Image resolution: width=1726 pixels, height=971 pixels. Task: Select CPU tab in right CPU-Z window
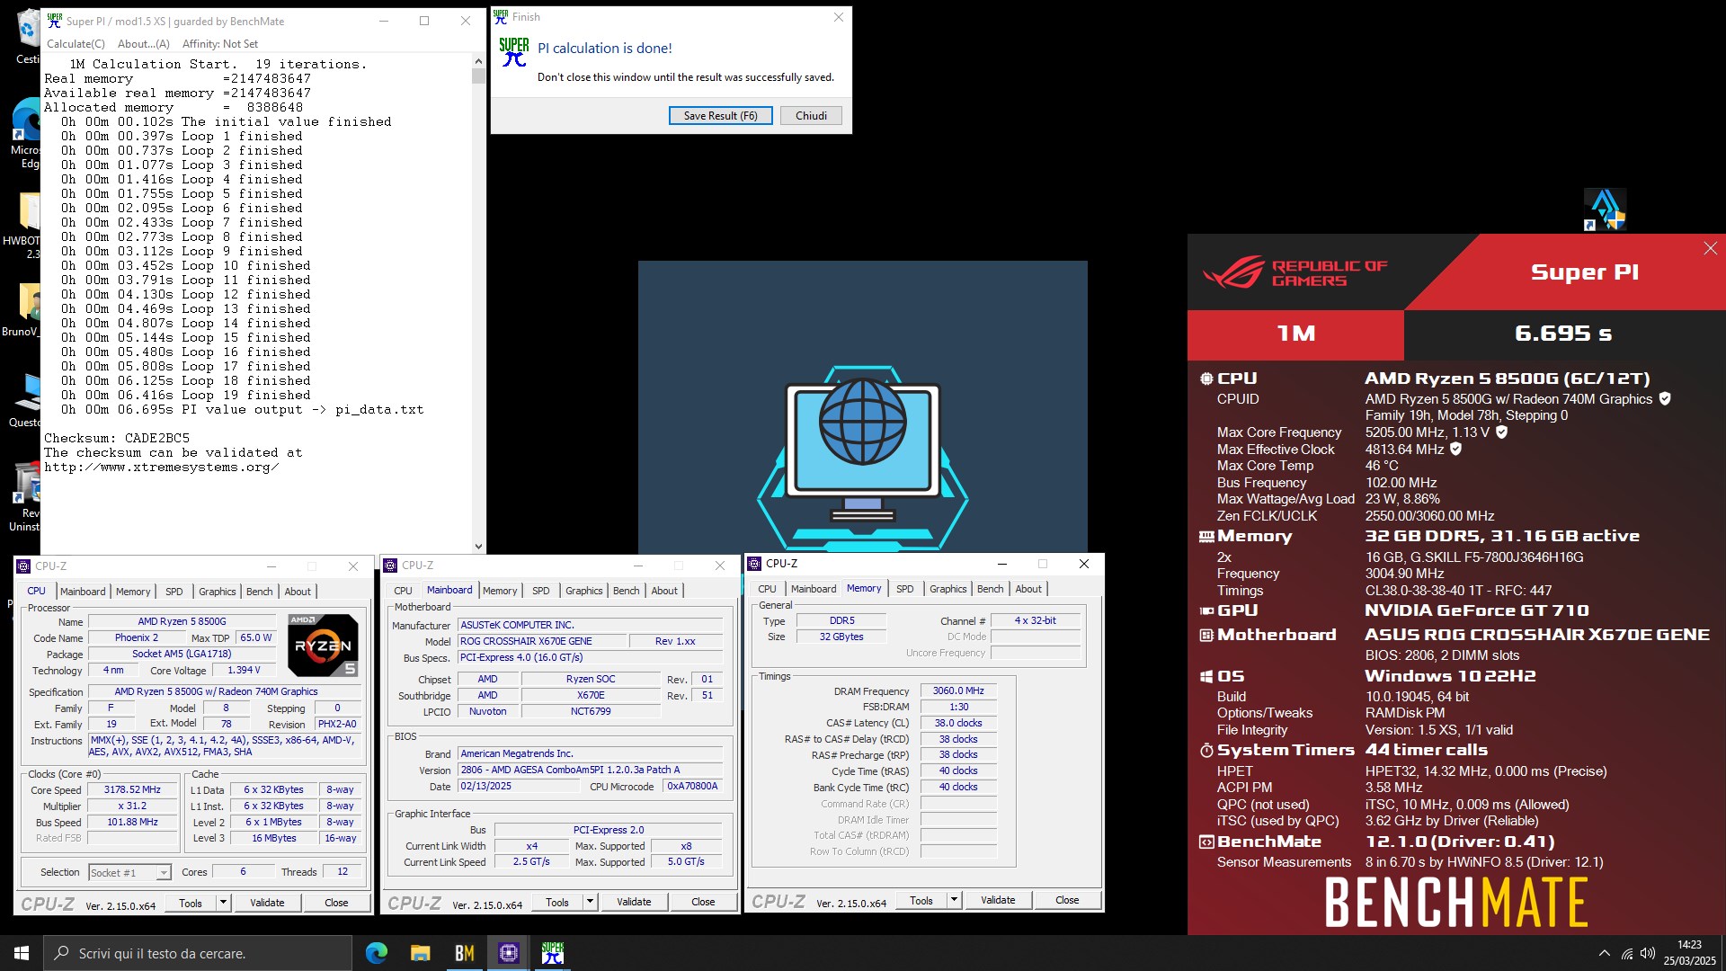coord(767,589)
